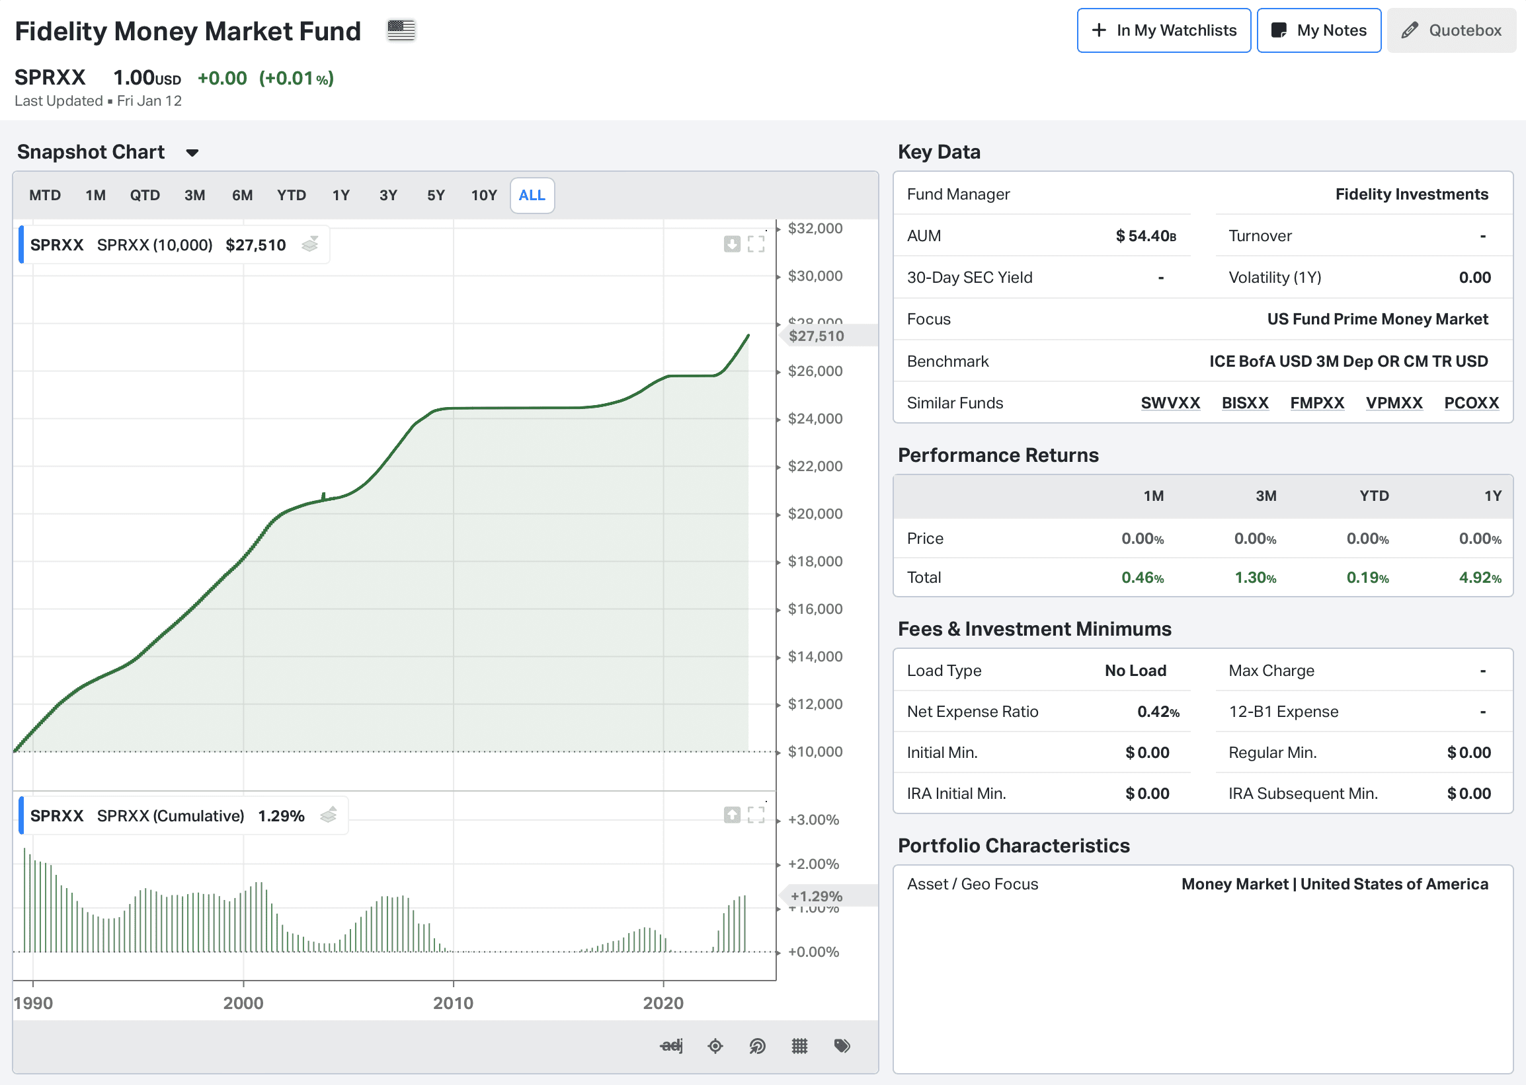
Task: Open My Notes button
Action: point(1318,31)
